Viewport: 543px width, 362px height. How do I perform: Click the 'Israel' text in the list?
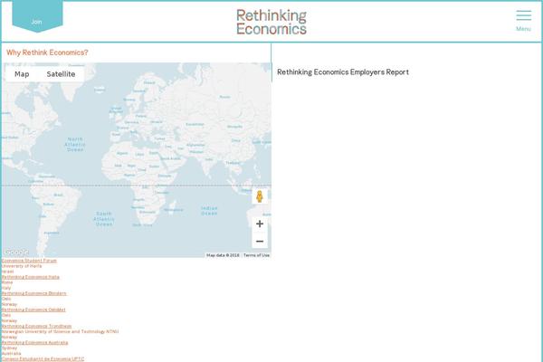pyautogui.click(x=7, y=271)
